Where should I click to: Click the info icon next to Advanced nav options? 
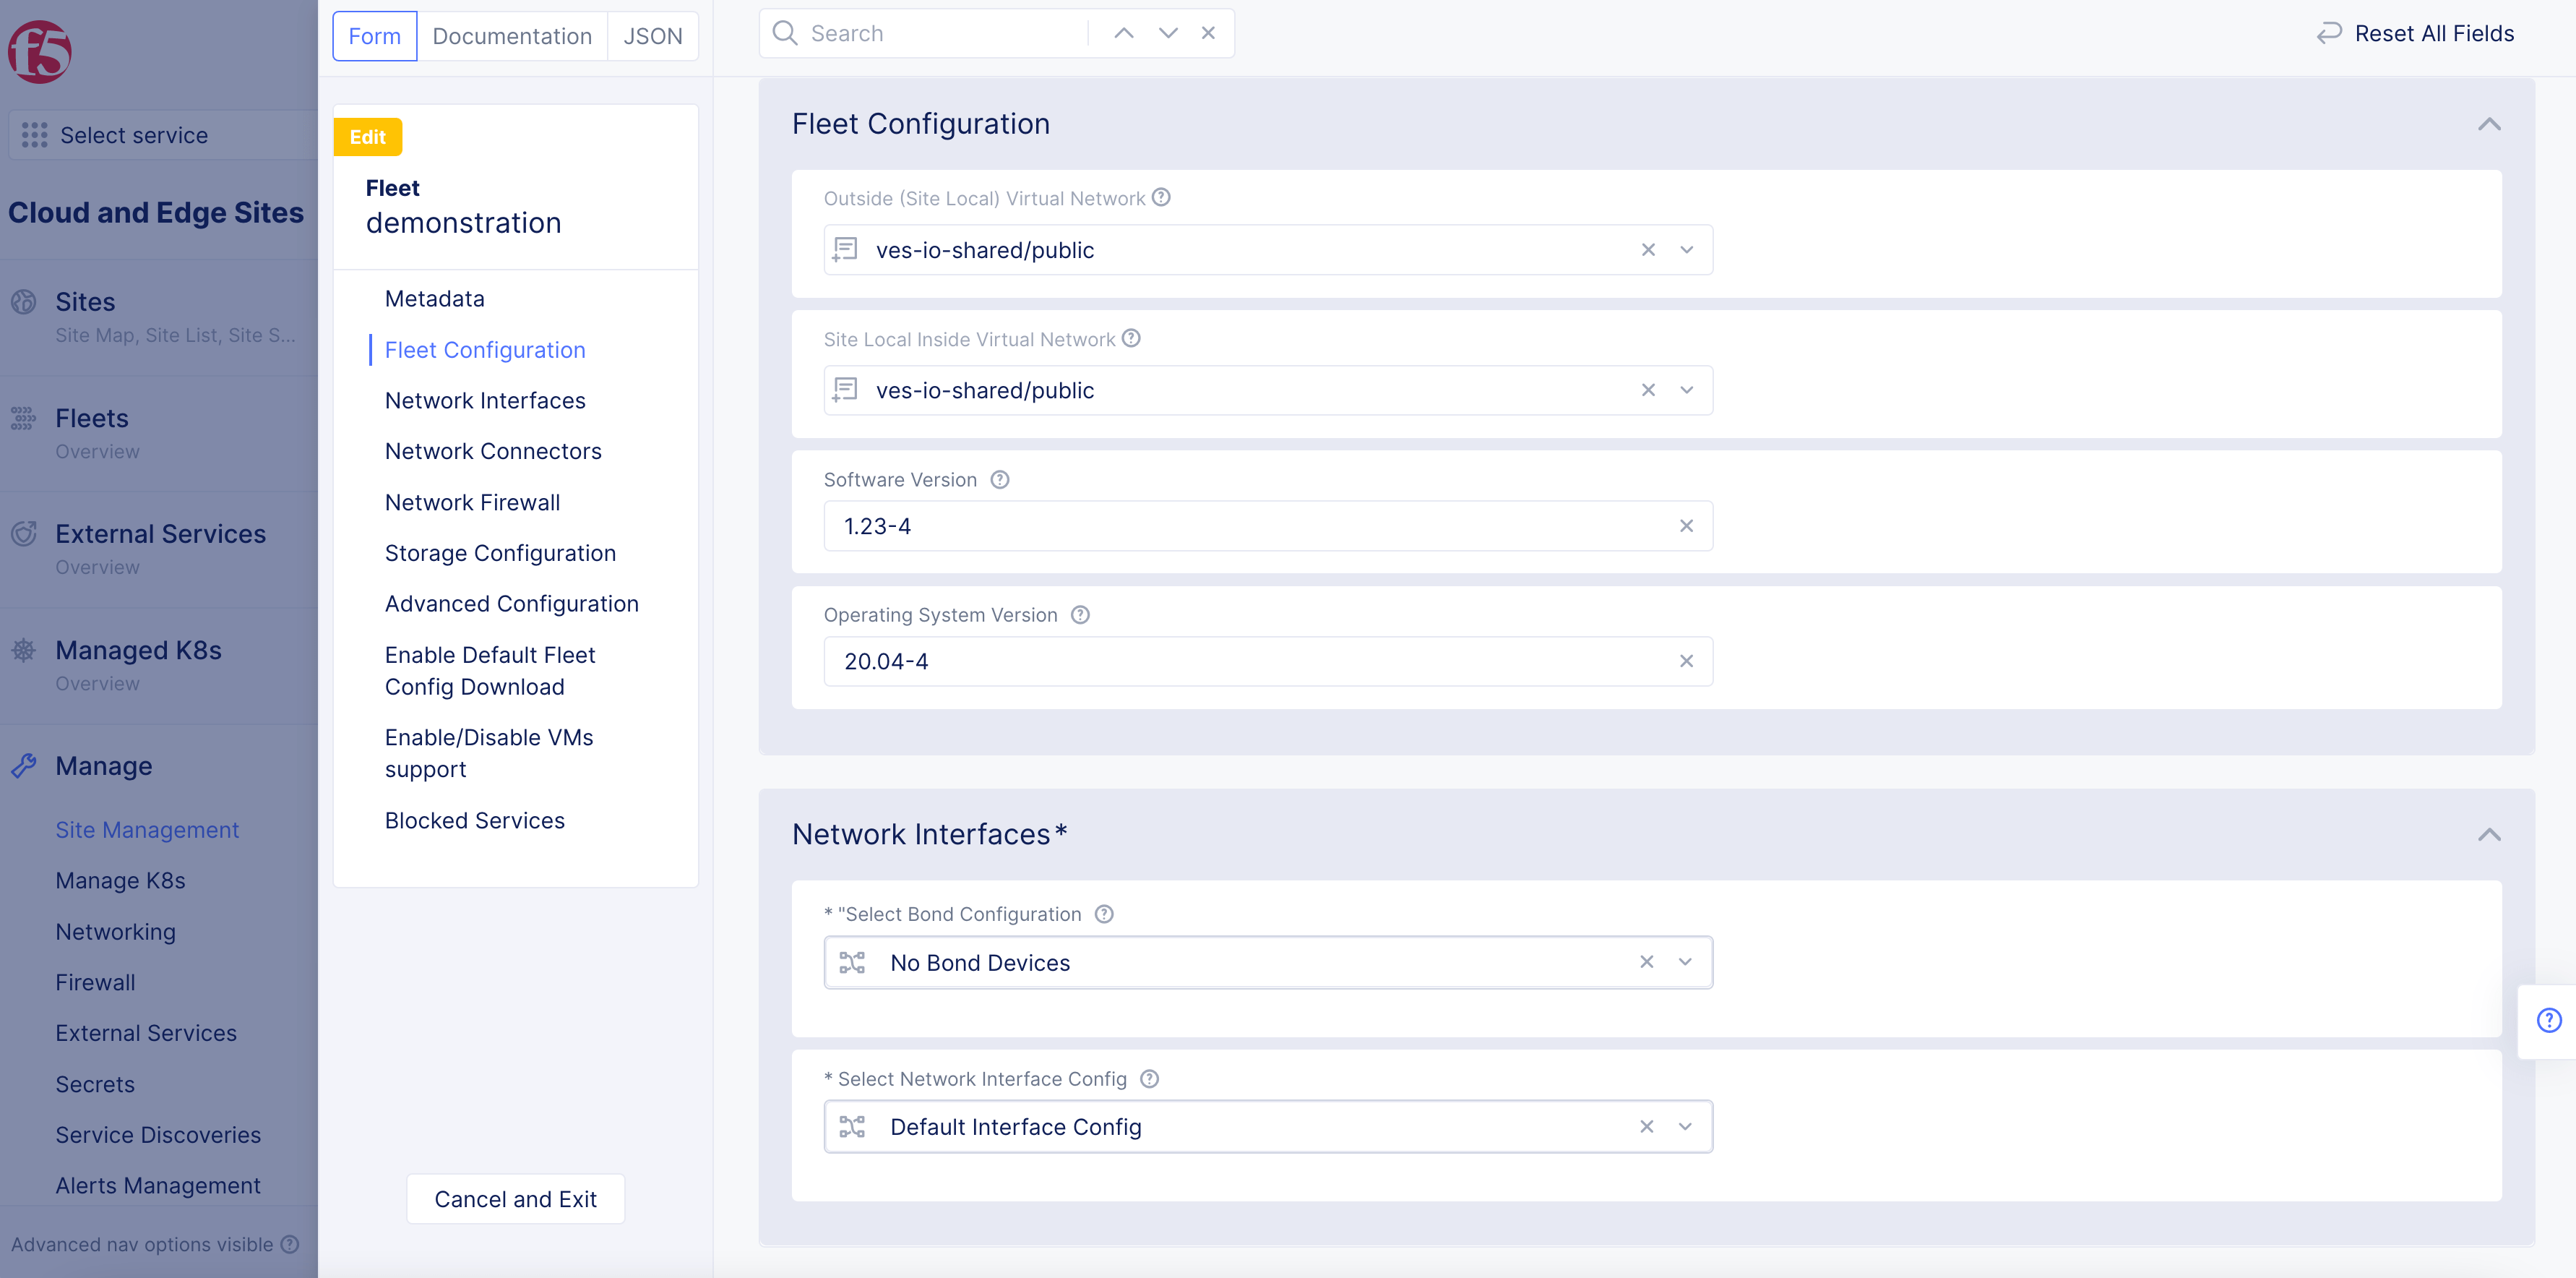(x=289, y=1244)
